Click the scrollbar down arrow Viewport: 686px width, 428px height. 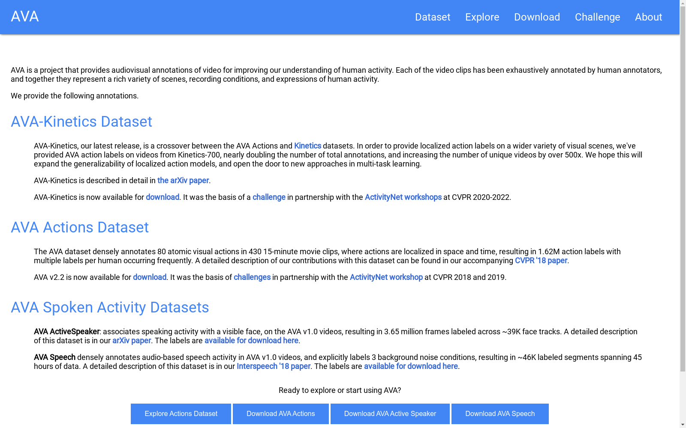pyautogui.click(x=683, y=425)
